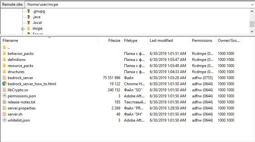The image size is (255, 142).
Task: Click the resource_packs folder icon
Action: coord(4,66)
